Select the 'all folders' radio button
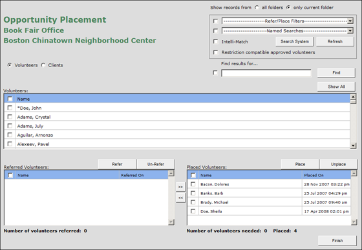The height and width of the screenshot is (250, 362). 257,8
